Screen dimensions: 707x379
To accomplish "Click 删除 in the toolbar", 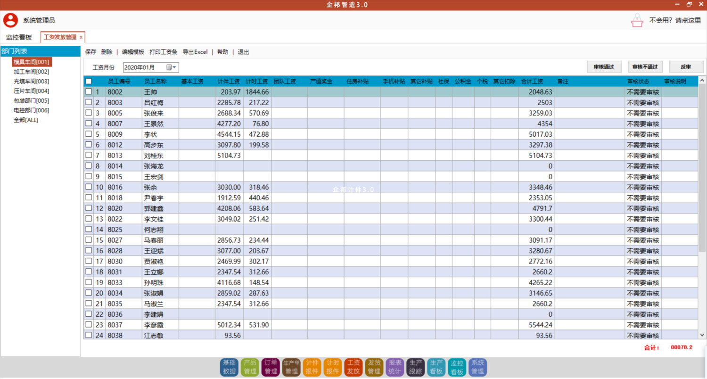I will [x=107, y=52].
